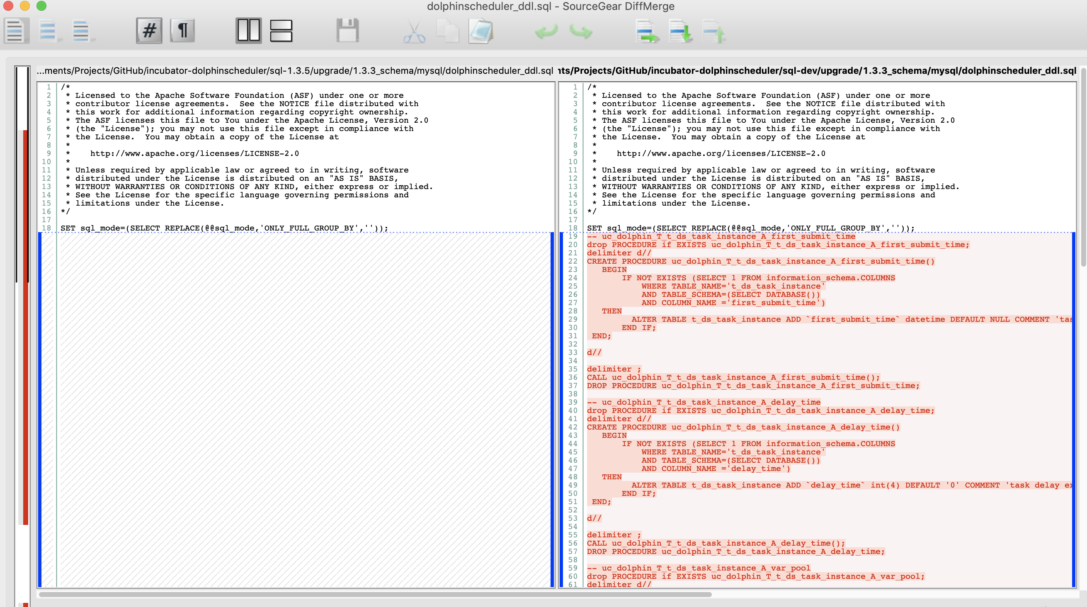
Task: Switch to Differences With Context view
Action: pyautogui.click(x=82, y=31)
